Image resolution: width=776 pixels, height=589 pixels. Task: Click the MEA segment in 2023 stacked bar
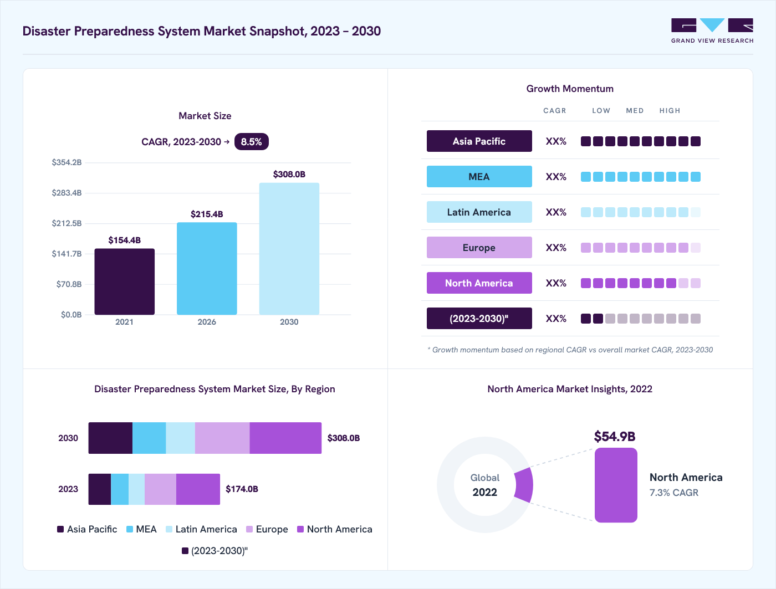[x=120, y=489]
